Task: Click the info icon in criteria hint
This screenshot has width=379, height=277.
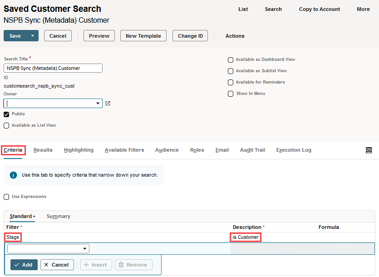Action: click(13, 175)
